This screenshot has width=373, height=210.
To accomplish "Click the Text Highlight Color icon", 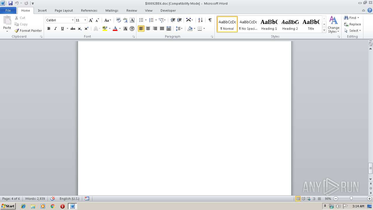I will point(105,29).
